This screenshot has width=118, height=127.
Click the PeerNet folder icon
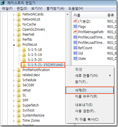click(19, 35)
